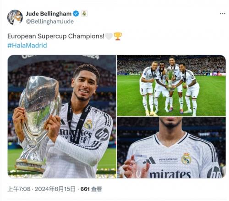
Task: Click the trophy emoji in the tweet
Action: point(118,36)
